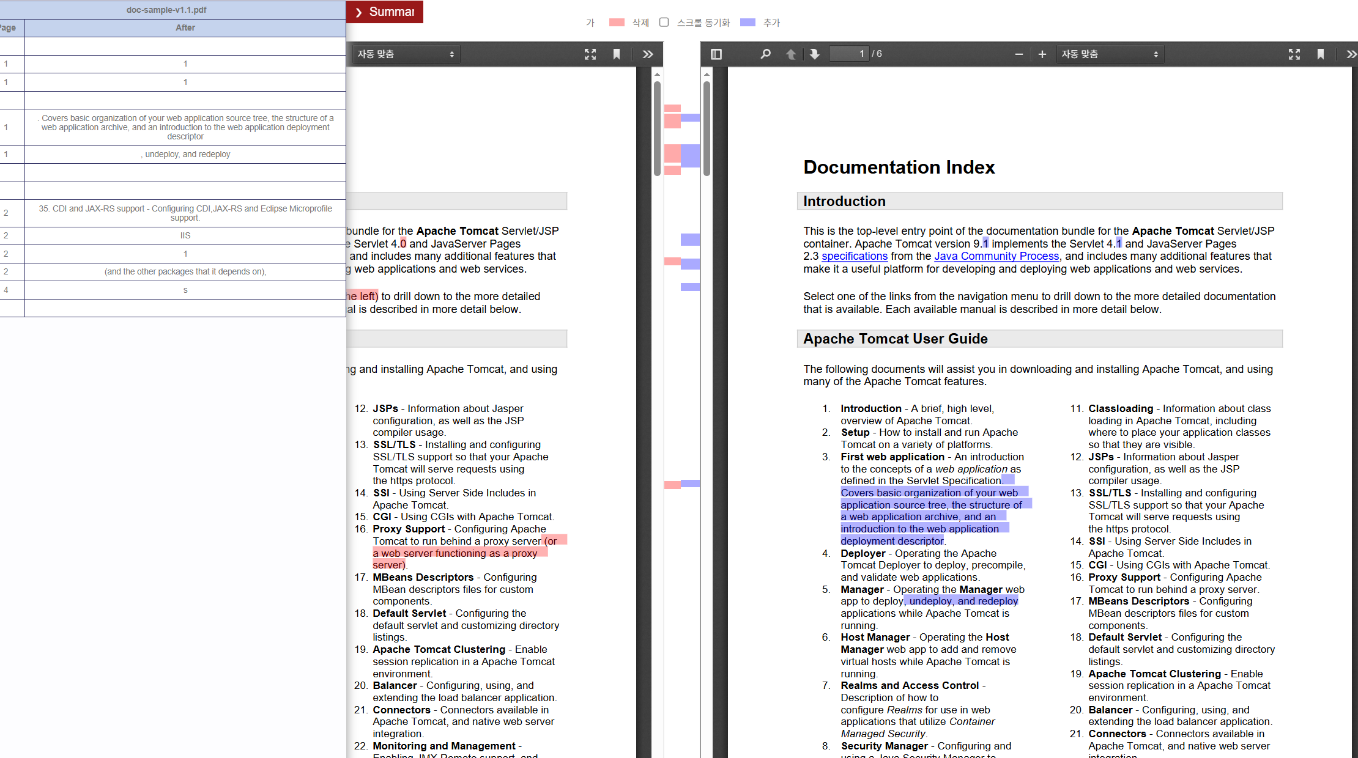Viewport: 1358px width, 758px height.
Task: Click the '추가' legend label
Action: point(772,23)
